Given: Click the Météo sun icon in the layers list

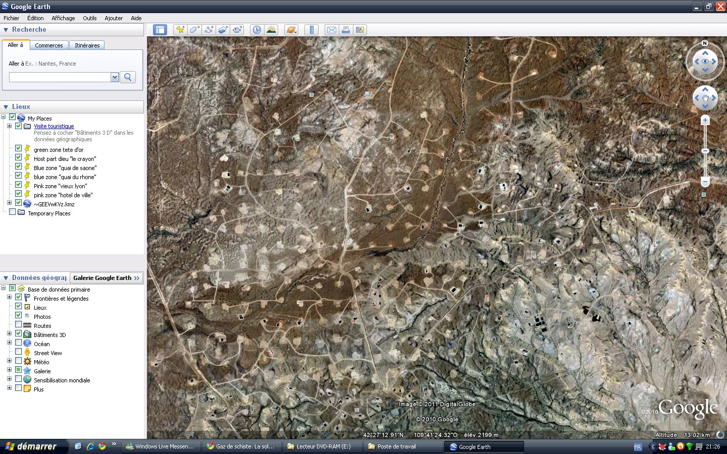Looking at the screenshot, I should tap(27, 361).
